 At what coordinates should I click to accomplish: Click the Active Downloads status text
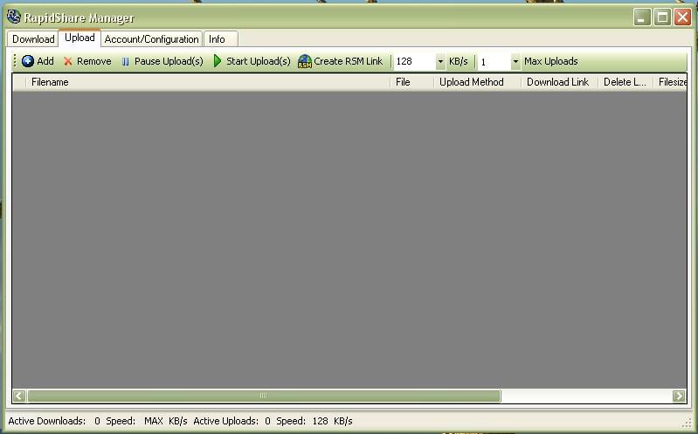click(54, 421)
